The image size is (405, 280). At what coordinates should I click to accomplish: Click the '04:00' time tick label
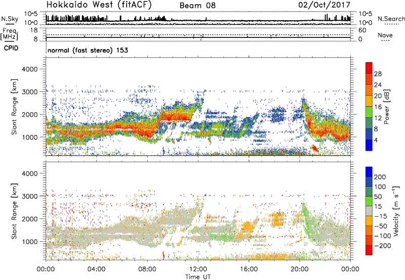(x=96, y=269)
